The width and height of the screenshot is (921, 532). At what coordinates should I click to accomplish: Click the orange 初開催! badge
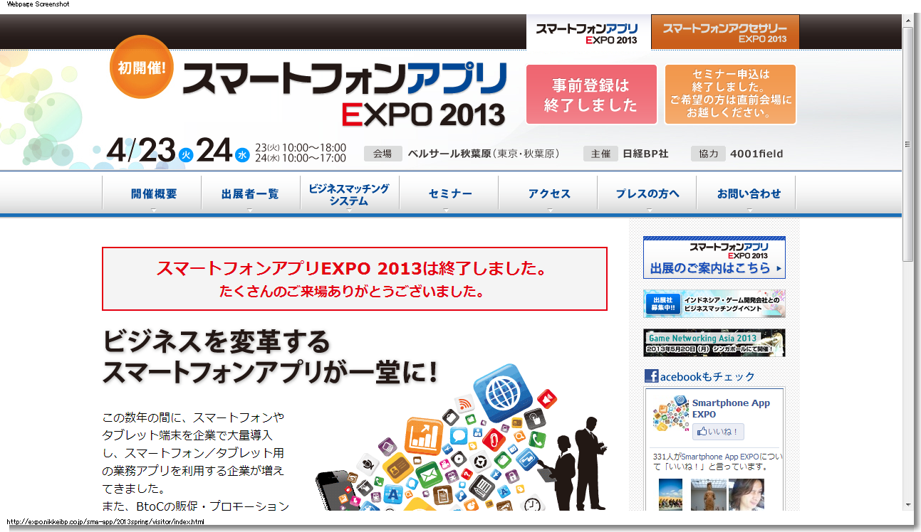point(141,67)
